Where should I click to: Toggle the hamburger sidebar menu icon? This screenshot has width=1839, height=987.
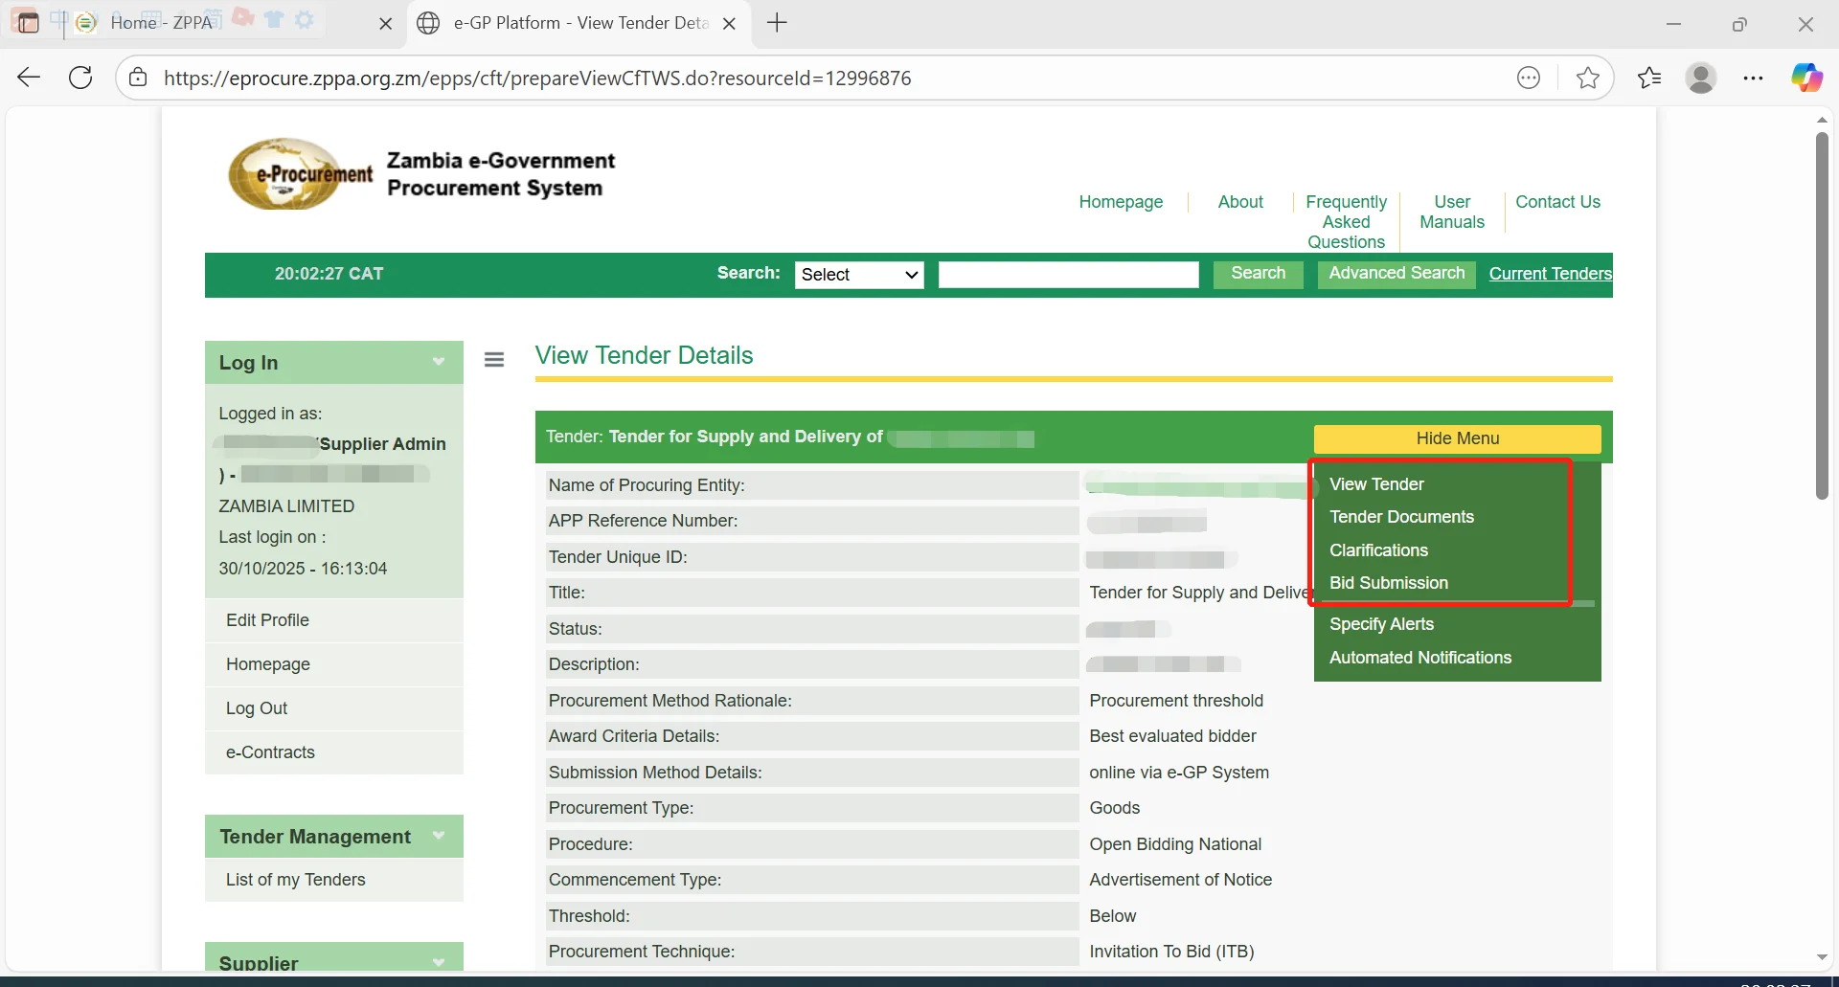(494, 360)
